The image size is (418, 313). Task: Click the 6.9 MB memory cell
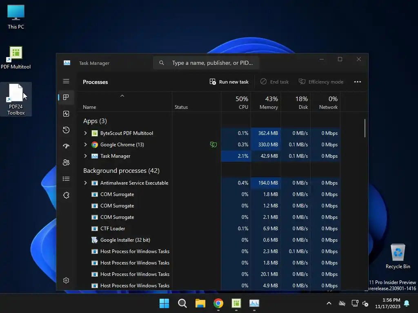click(266, 228)
